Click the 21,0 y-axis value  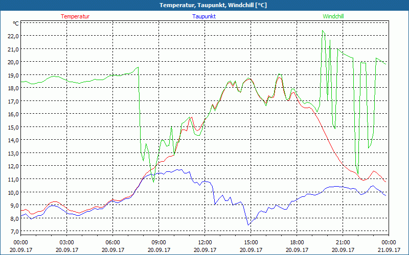[x=13, y=49]
